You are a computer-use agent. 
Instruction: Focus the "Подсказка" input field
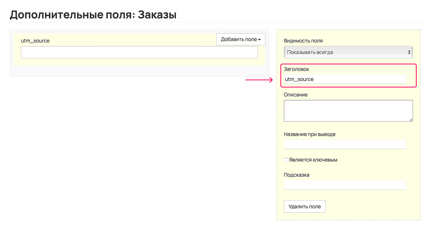(345, 185)
